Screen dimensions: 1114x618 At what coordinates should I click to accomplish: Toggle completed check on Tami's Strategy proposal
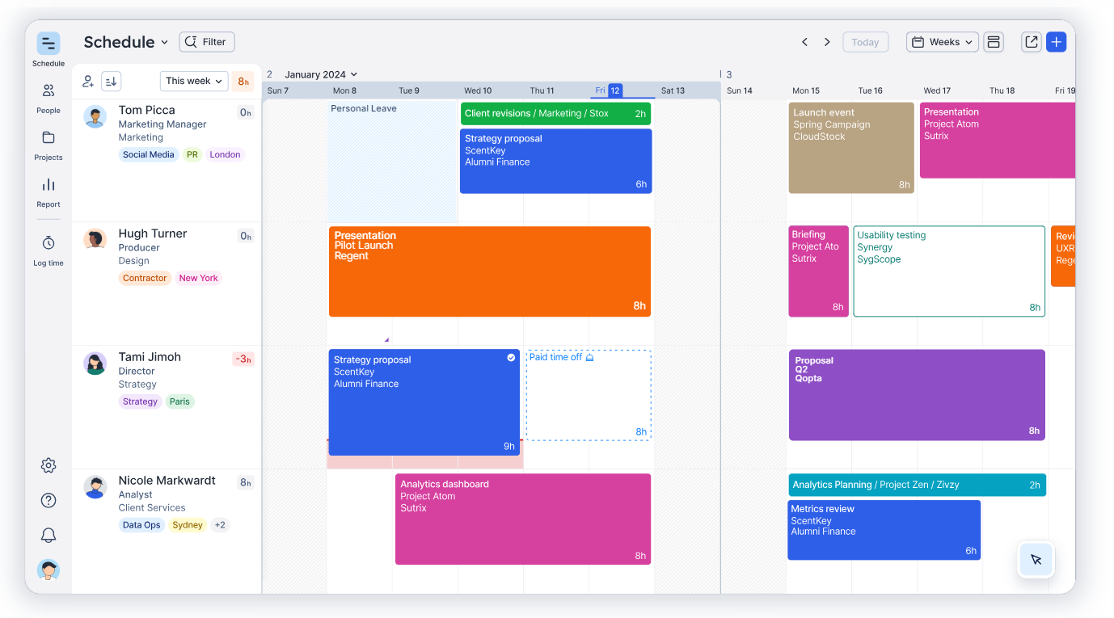pyautogui.click(x=511, y=358)
